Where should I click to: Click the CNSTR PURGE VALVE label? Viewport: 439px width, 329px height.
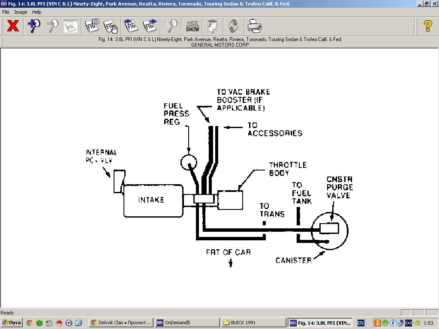pos(340,187)
